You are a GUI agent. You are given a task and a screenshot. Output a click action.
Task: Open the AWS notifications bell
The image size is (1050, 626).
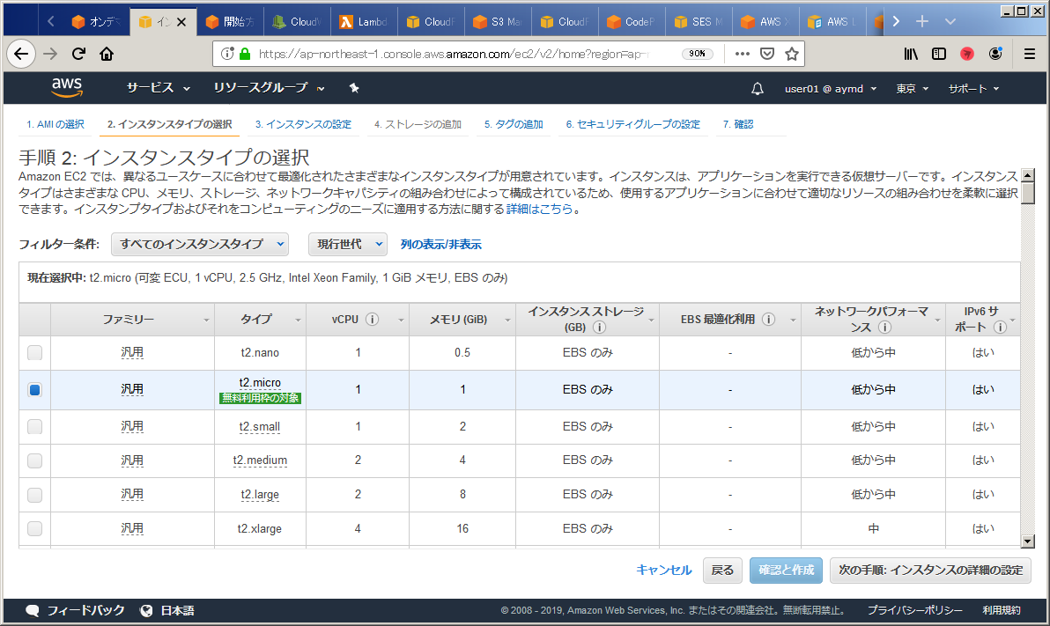tap(758, 88)
